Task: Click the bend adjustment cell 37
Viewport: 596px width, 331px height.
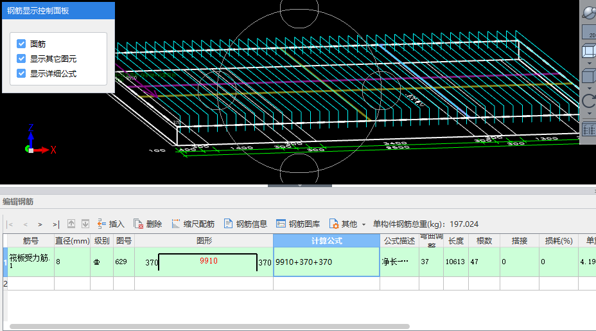Action: coord(431,262)
